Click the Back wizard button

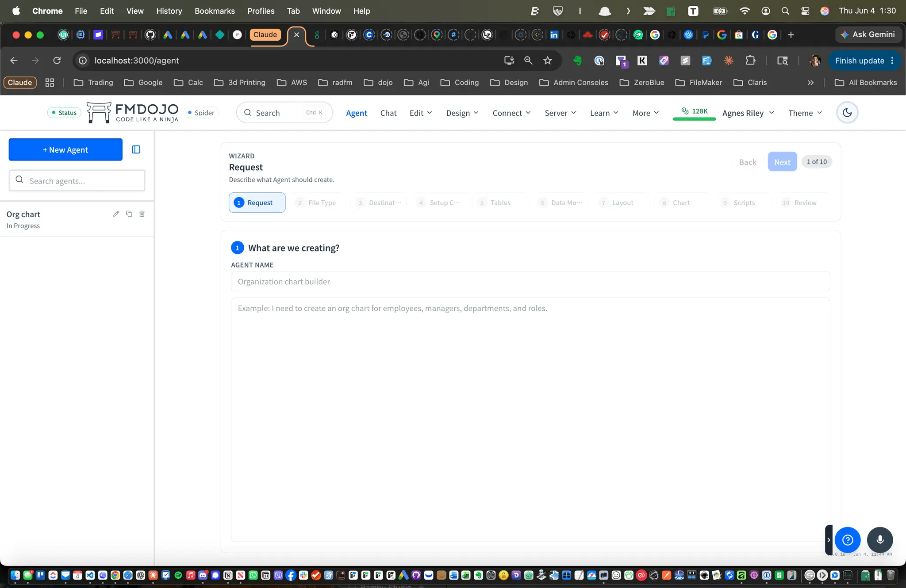coord(748,162)
